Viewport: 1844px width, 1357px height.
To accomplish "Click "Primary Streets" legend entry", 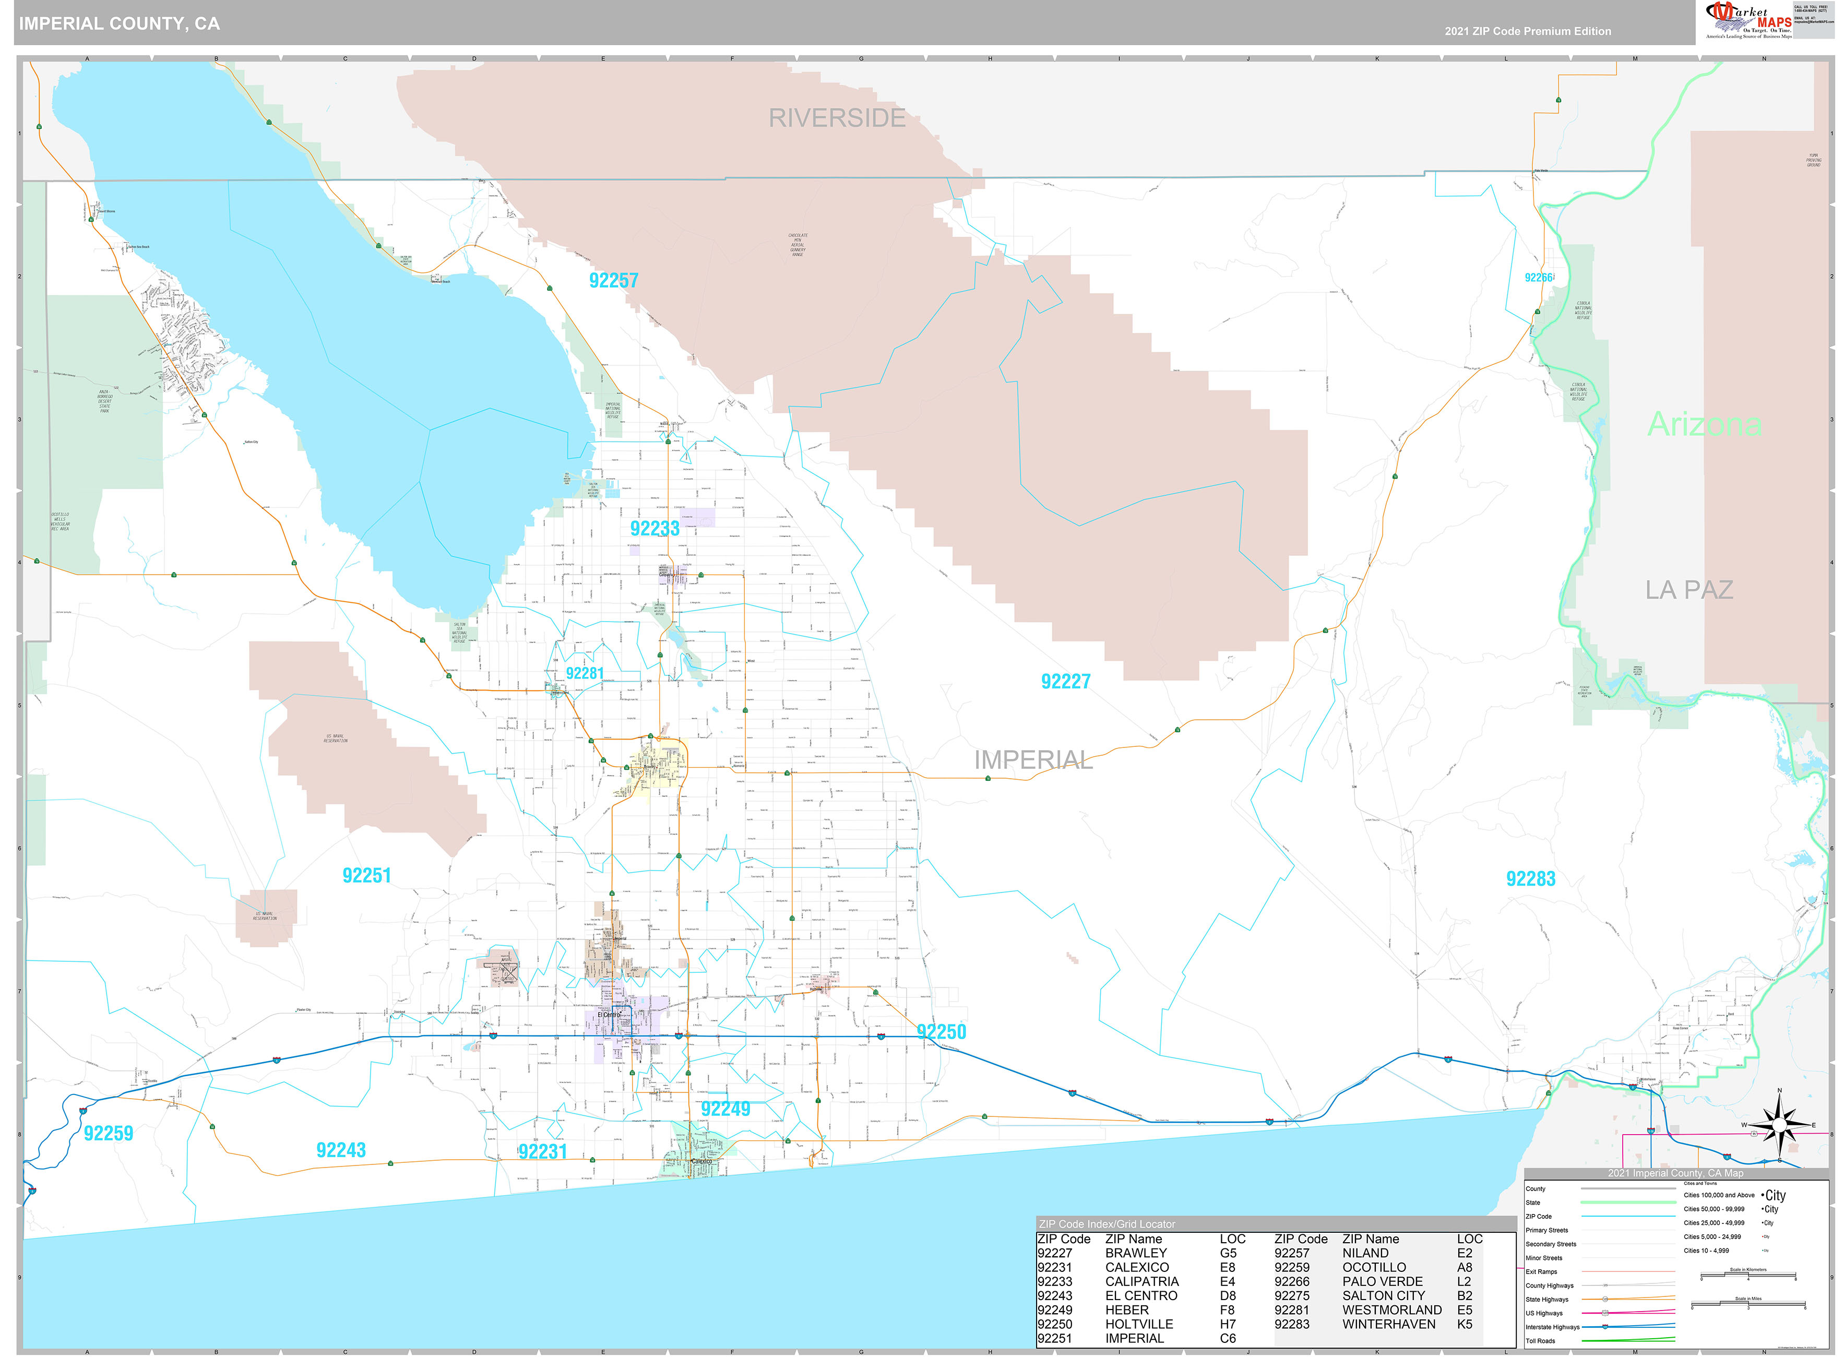I will tap(1546, 1231).
